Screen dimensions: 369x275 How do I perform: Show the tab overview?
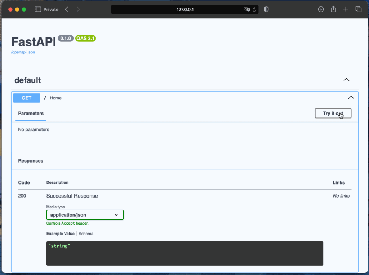[x=358, y=9]
